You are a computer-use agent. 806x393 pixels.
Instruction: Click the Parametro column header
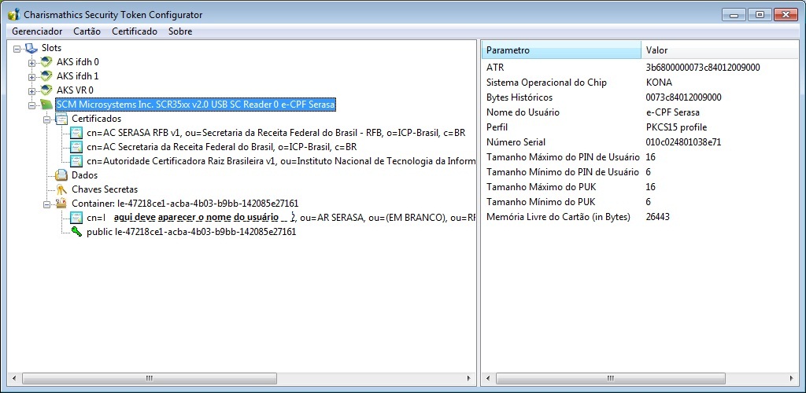560,50
